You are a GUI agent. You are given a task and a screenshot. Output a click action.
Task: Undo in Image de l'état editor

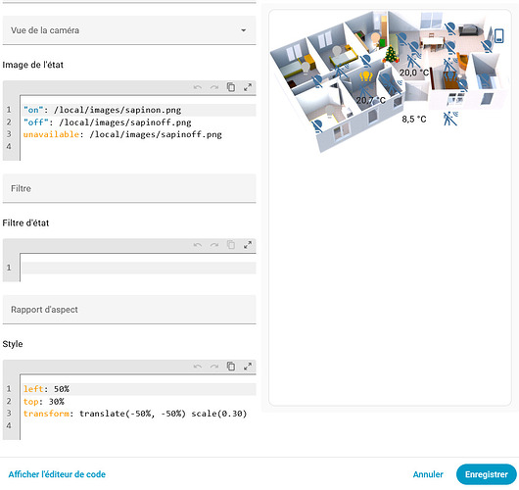pos(198,87)
